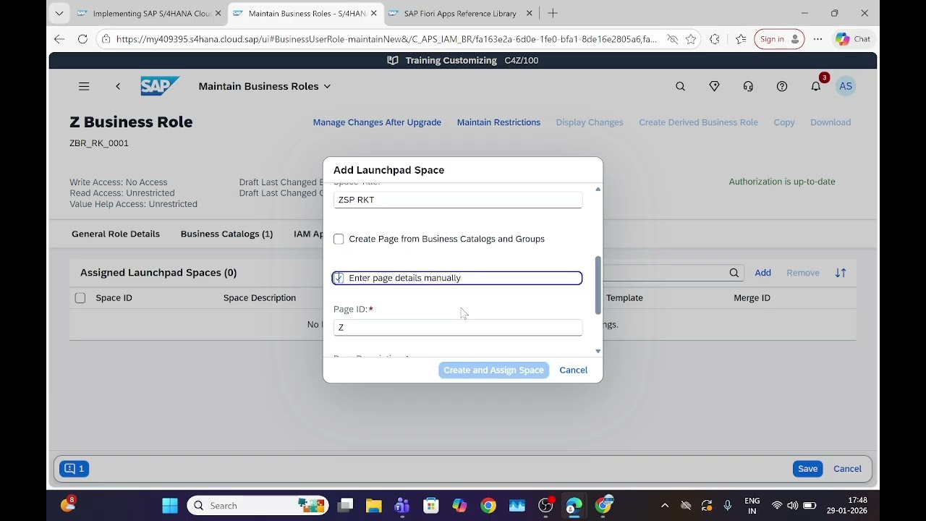This screenshot has width=926, height=521.
Task: Click the Space ID column header
Action: (x=114, y=297)
